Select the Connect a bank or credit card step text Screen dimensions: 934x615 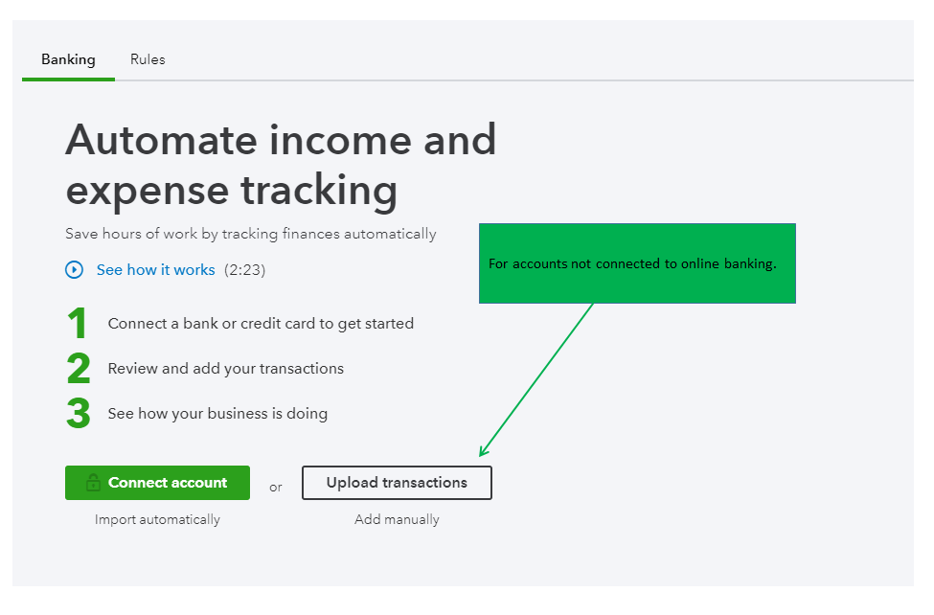[261, 324]
